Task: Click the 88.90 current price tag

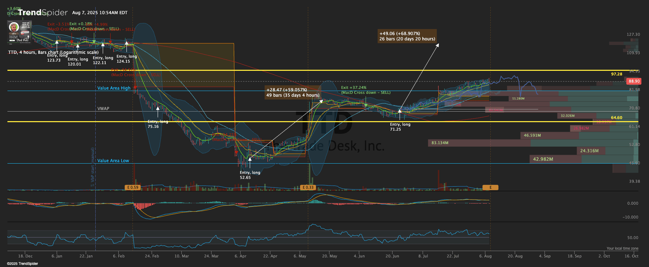Action: [634, 81]
